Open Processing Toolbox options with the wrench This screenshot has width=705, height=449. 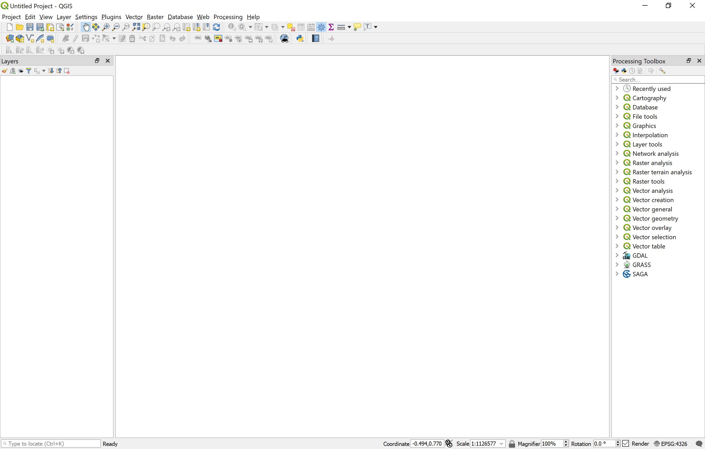click(x=662, y=71)
